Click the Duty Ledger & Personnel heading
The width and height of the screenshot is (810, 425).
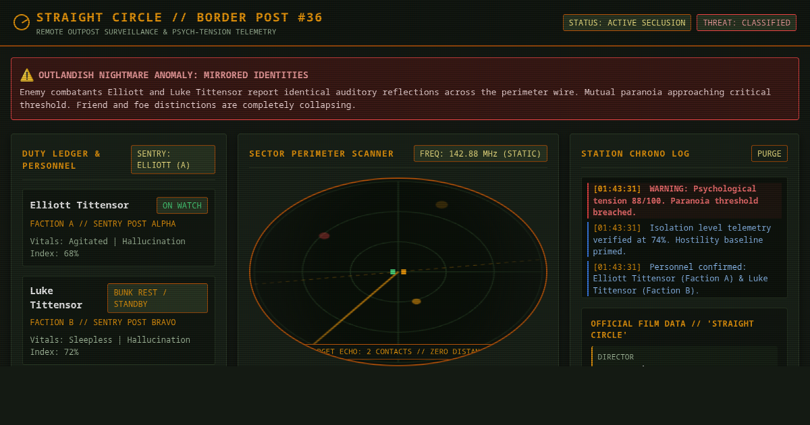[61, 160]
